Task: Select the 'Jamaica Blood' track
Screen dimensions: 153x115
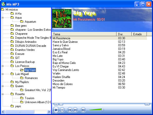Action: coord(61,49)
